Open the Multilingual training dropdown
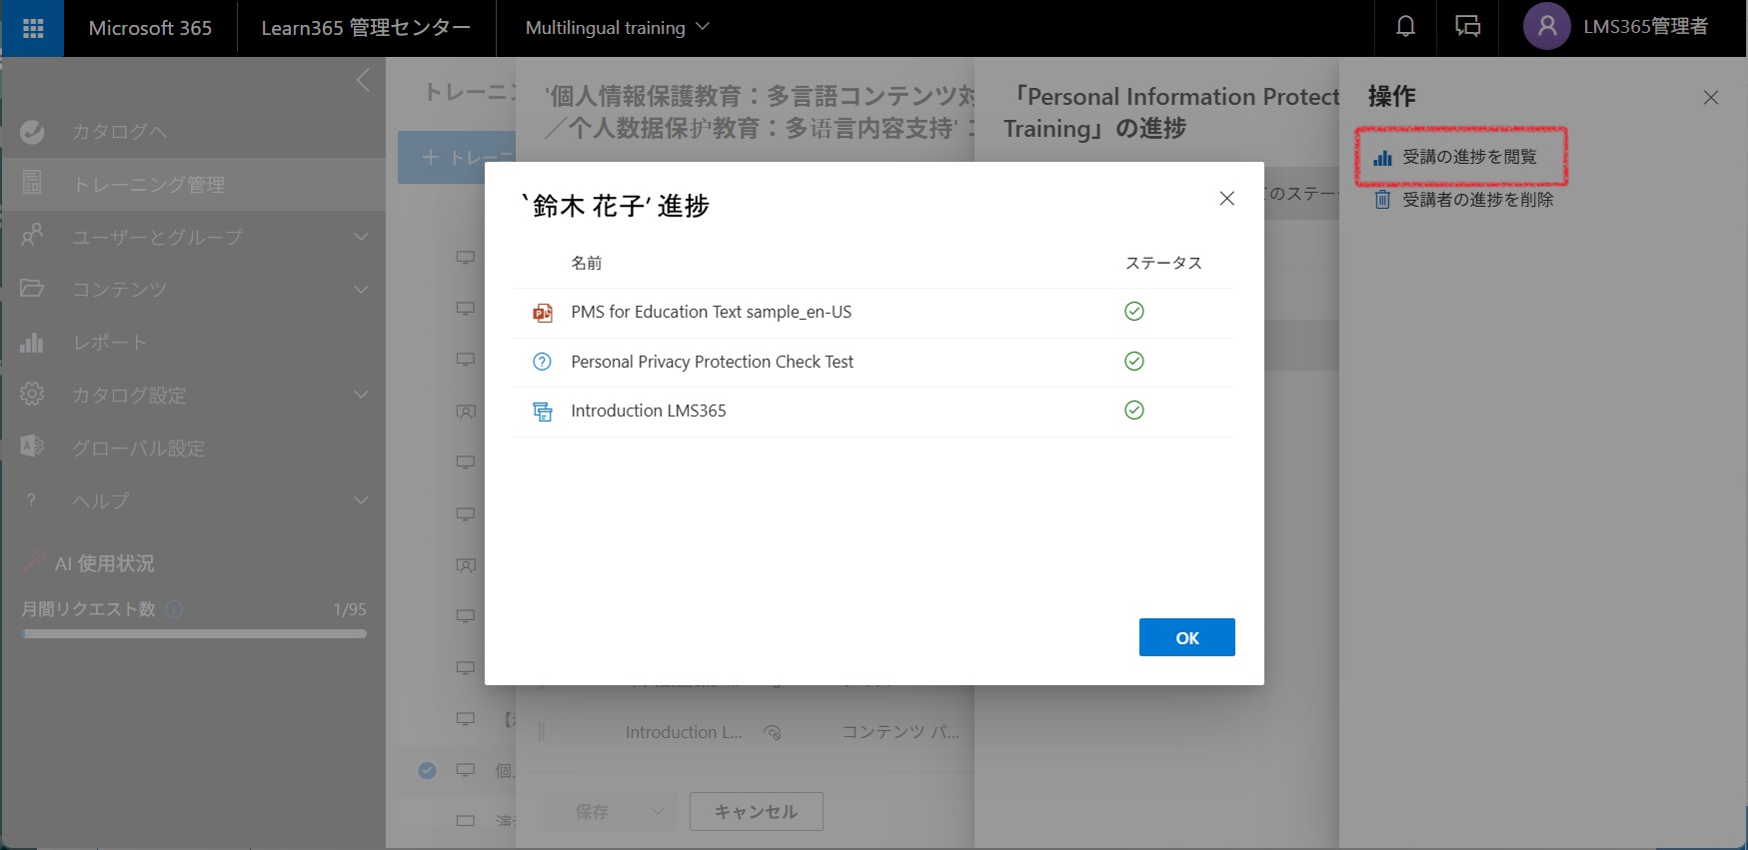 tap(617, 28)
